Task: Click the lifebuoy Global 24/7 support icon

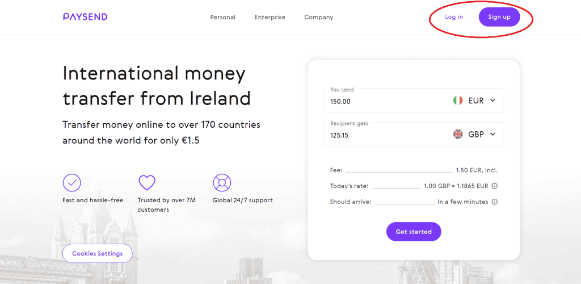Action: [222, 182]
